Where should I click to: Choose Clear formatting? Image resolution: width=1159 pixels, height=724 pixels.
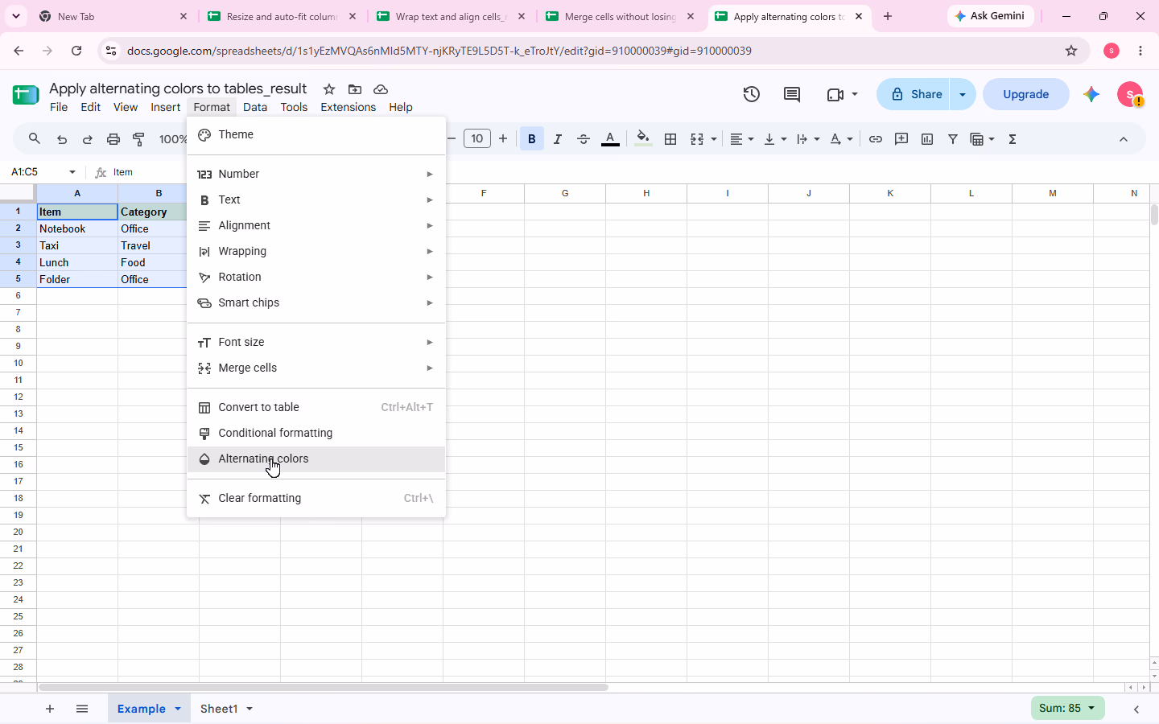point(316,498)
